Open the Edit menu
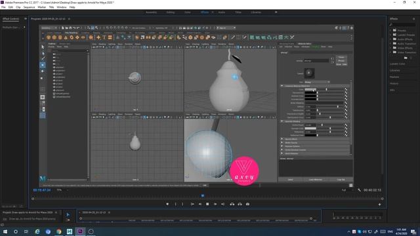The image size is (420, 236). tap(10, 7)
